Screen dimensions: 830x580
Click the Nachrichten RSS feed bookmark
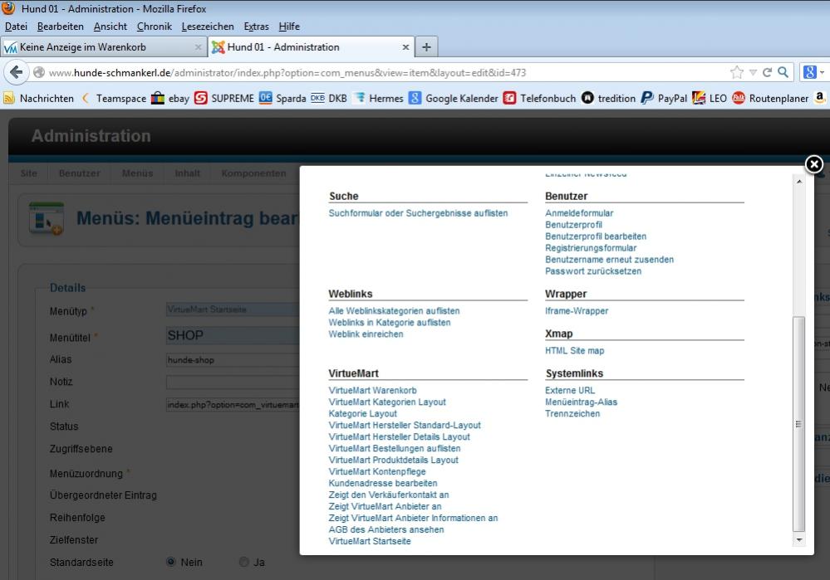click(39, 98)
